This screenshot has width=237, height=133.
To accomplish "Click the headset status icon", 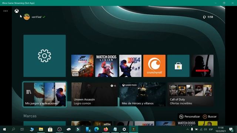I will pyautogui.click(x=204, y=17).
